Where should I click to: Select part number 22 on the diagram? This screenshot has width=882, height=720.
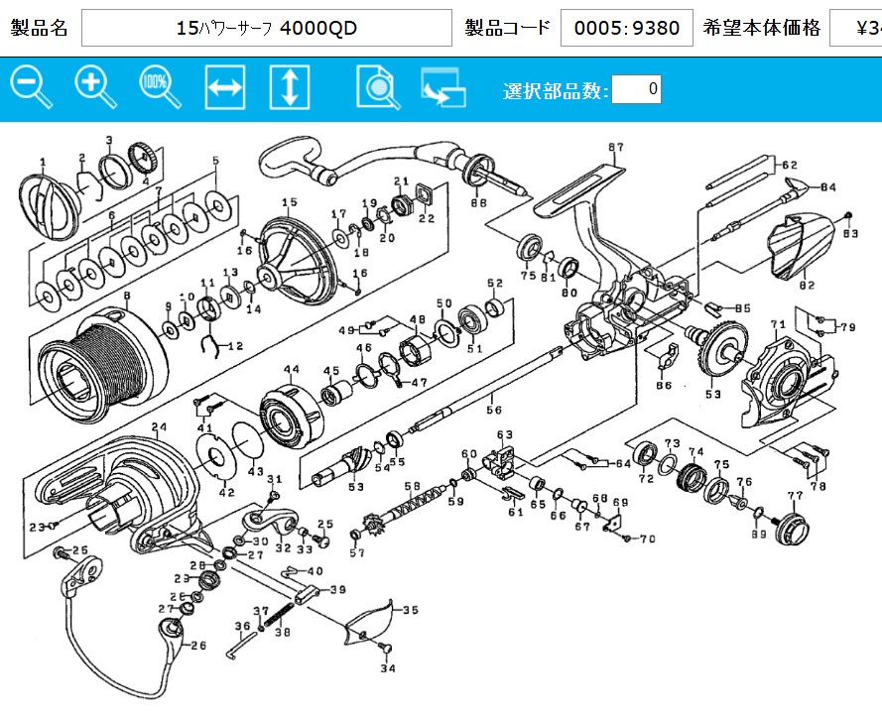427,218
